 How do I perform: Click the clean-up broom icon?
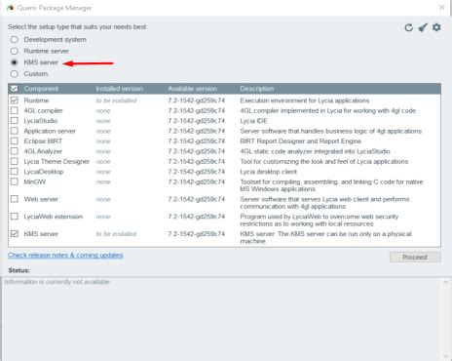(x=423, y=27)
